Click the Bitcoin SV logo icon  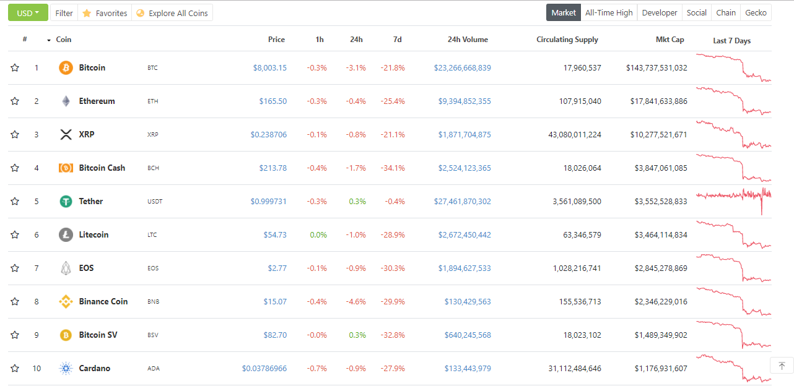(66, 335)
